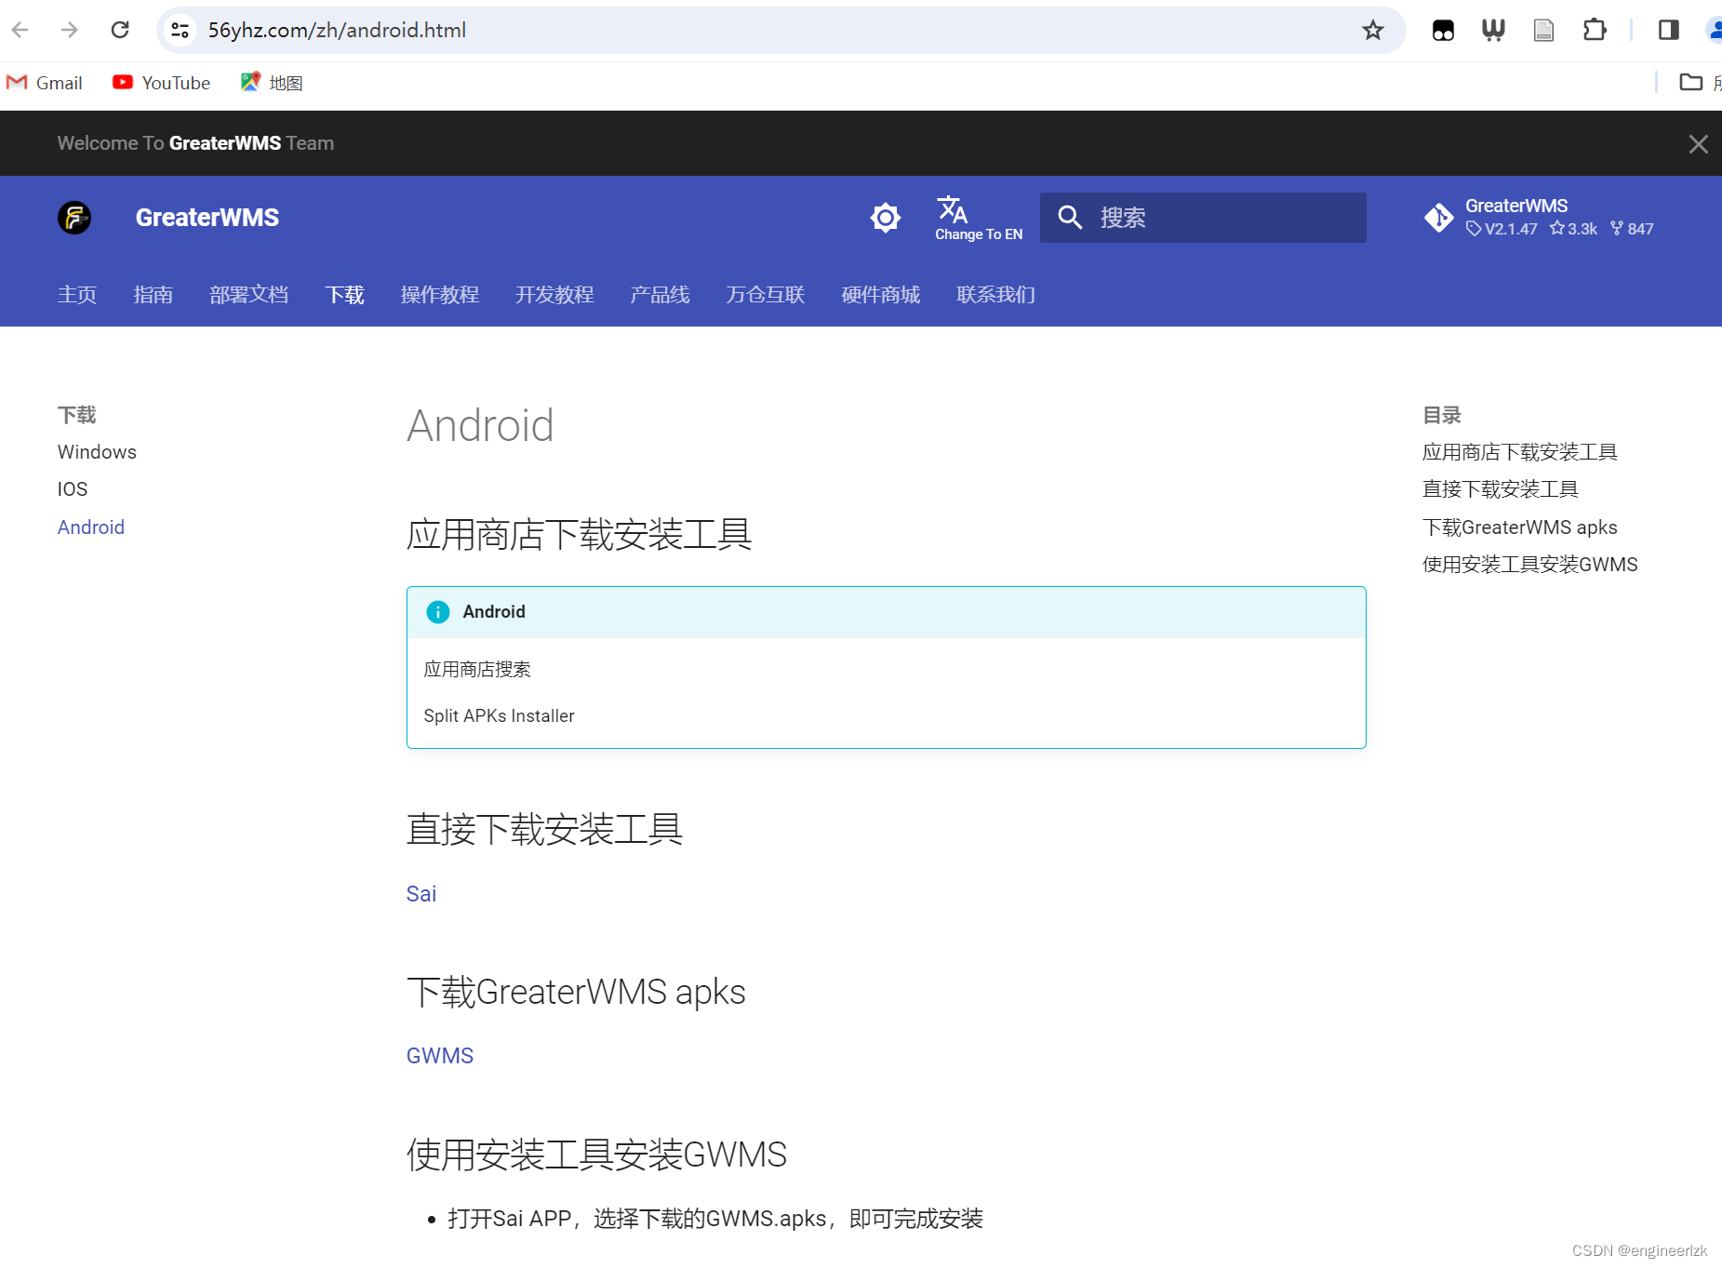Click the Split APKs Installer text
Screen dimensions: 1722x1268
[x=499, y=716]
